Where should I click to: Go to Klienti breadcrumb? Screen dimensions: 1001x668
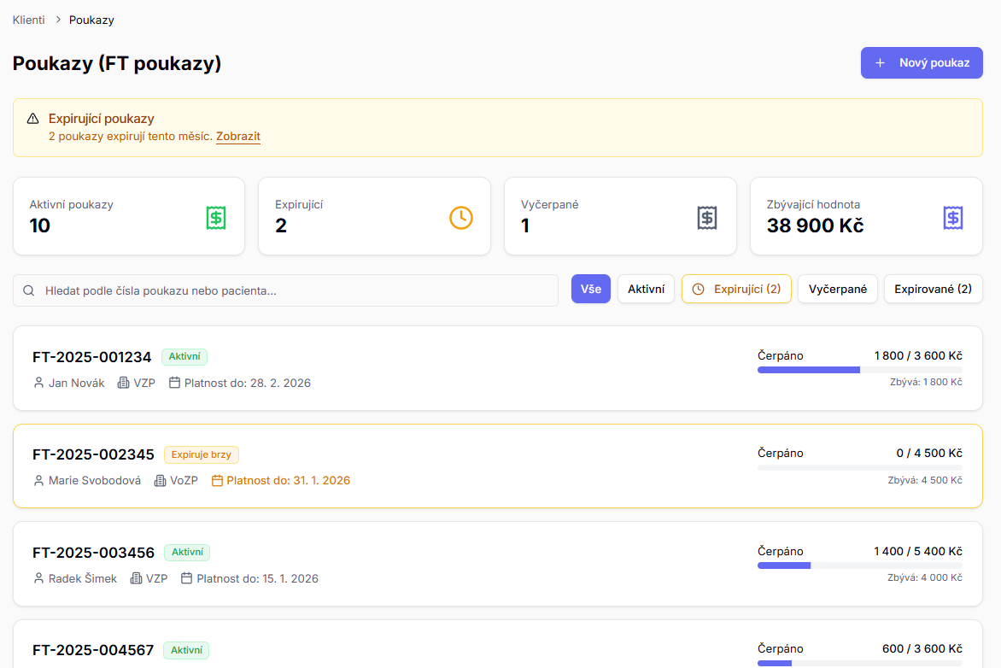pyautogui.click(x=28, y=20)
